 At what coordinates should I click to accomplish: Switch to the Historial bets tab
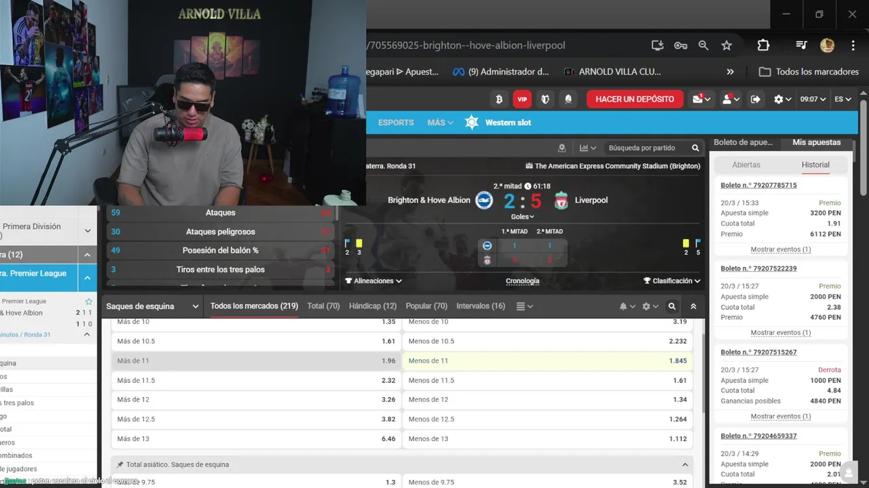tap(815, 165)
